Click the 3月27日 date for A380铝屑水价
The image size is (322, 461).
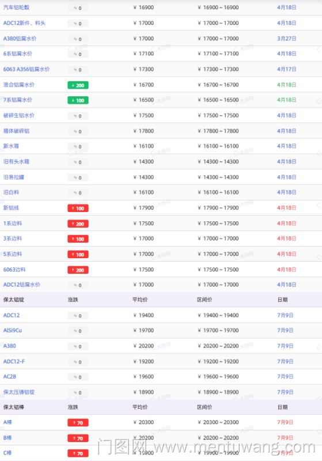click(x=286, y=39)
